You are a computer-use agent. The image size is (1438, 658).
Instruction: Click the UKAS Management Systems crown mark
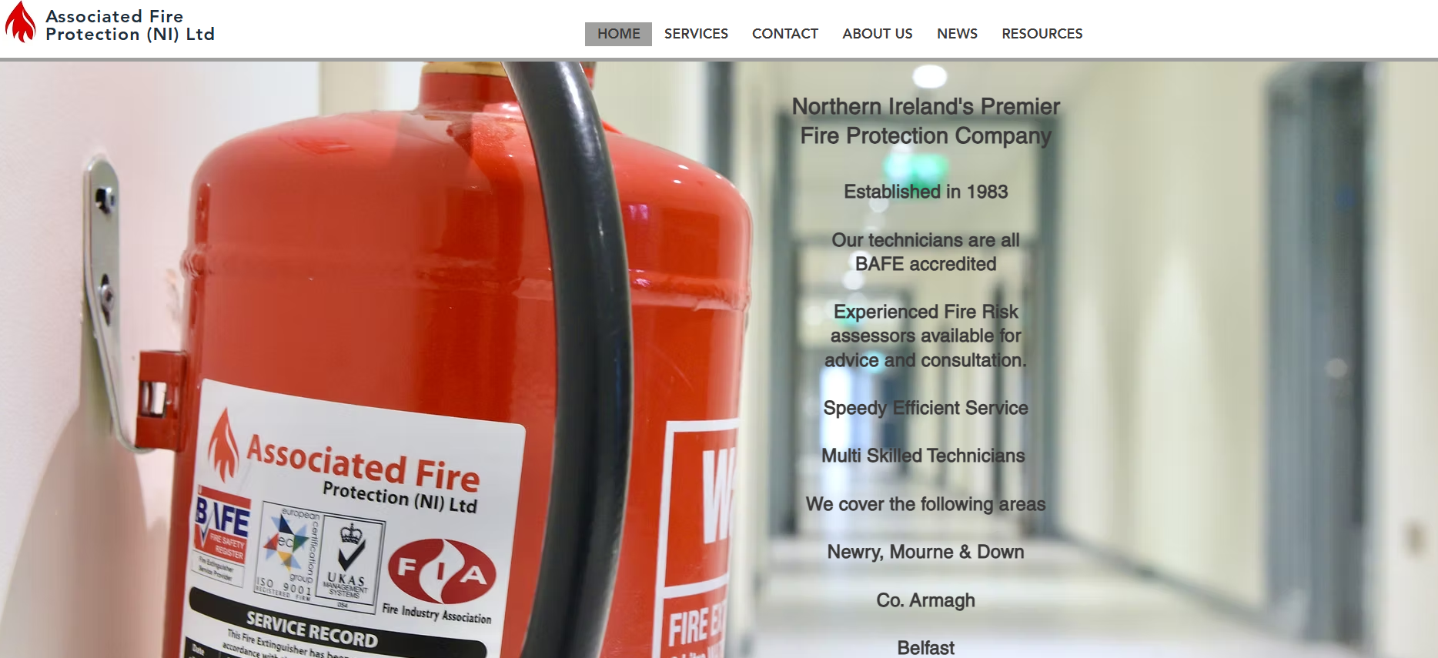click(350, 563)
